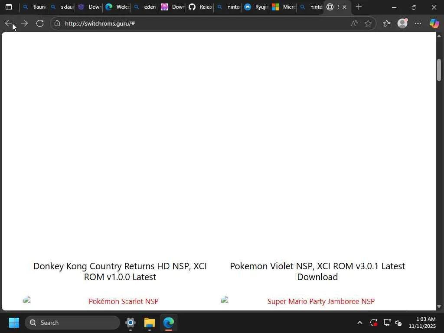The width and height of the screenshot is (444, 333).
Task: Switch to the first Download tab
Action: (90, 7)
